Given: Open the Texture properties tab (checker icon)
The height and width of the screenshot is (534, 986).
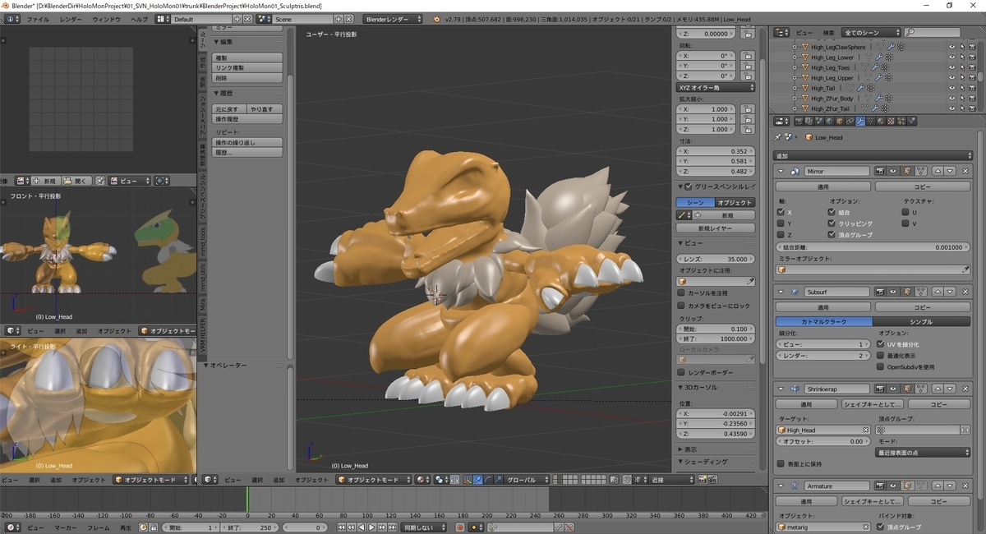Looking at the screenshot, I should click(891, 121).
